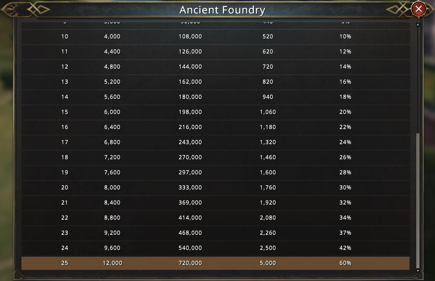Click the 126,000 value in level 11 row

(x=190, y=52)
